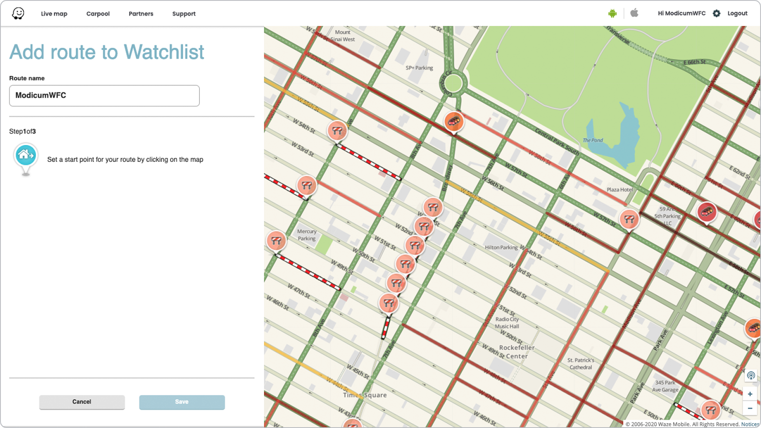This screenshot has height=428, width=761.
Task: Open the Carpool menu
Action: click(x=98, y=14)
